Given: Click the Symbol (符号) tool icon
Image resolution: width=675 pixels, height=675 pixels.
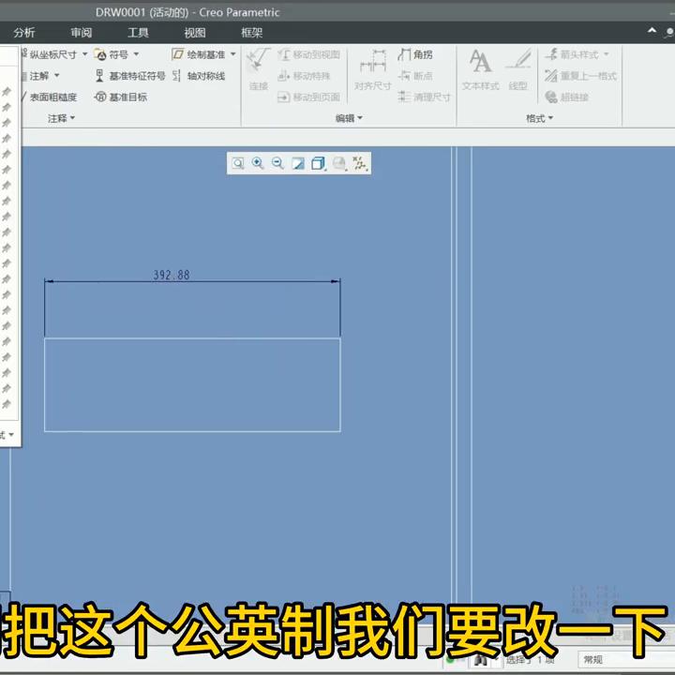Looking at the screenshot, I should point(100,54).
